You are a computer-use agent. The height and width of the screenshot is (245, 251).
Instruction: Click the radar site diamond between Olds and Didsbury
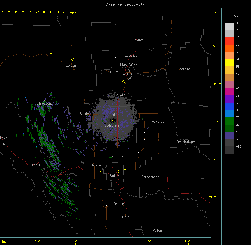coord(113,121)
